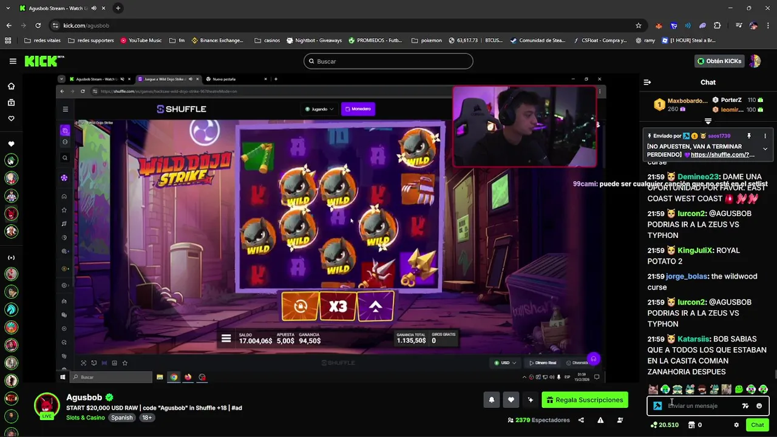Screen dimensions: 777x437
Task: Open the casinos bookmarks folder
Action: [x=267, y=41]
